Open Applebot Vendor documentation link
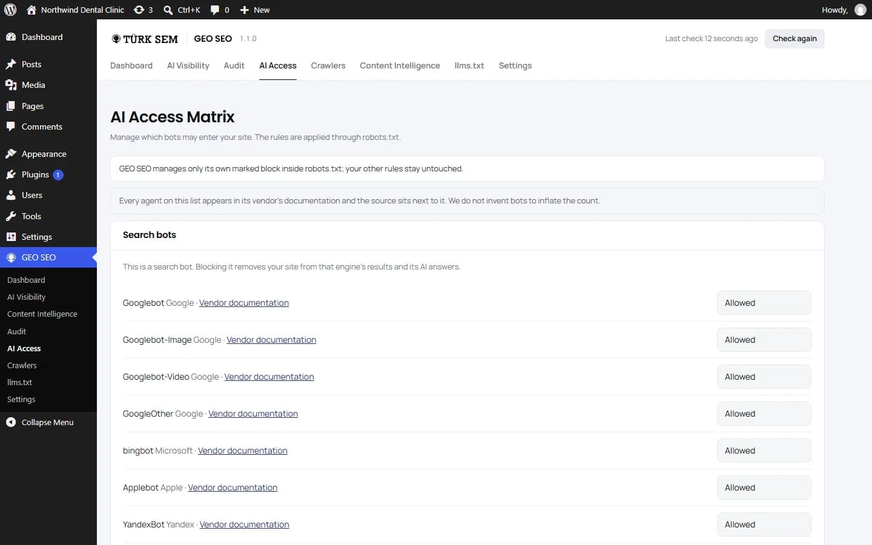Image resolution: width=872 pixels, height=545 pixels. pyautogui.click(x=233, y=487)
